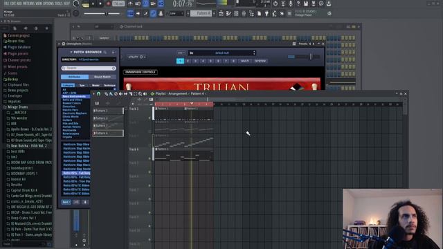This screenshot has width=443, height=249.
Task: Click the Omnisphere patch Search field
Action: [89, 68]
